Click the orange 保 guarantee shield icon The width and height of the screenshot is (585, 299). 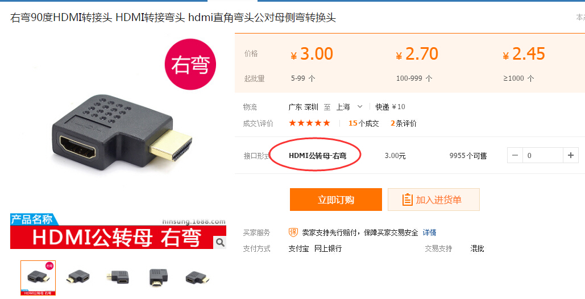point(293,232)
